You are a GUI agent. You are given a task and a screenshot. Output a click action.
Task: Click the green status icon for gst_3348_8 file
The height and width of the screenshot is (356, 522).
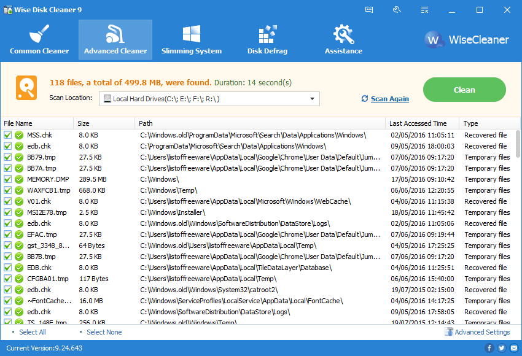click(x=19, y=246)
